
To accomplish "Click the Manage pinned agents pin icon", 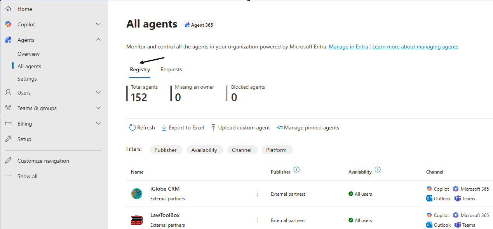I will click(279, 127).
